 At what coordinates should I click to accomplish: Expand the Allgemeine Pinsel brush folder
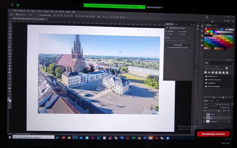point(204,76)
